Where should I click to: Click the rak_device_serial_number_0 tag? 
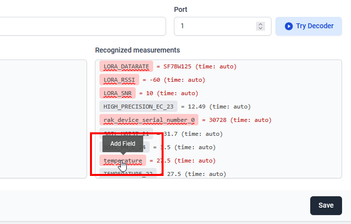pyautogui.click(x=149, y=120)
